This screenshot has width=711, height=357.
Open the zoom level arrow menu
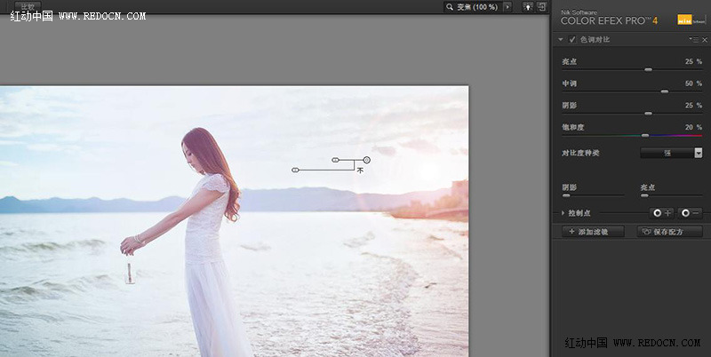pos(507,7)
